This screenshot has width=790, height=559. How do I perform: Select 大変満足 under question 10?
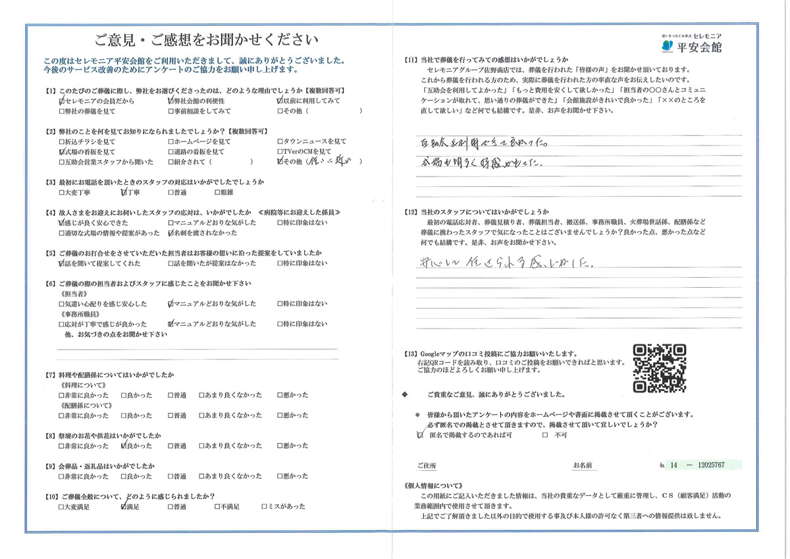pyautogui.click(x=63, y=507)
